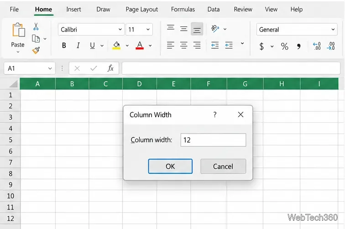
Task: Open the File tab
Action: tap(14, 9)
